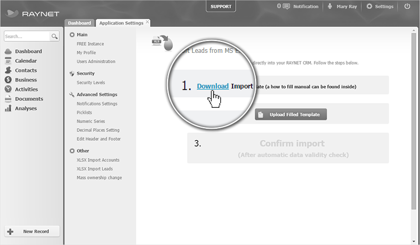Click the Activities clock icon
This screenshot has height=245, width=420.
click(x=8, y=89)
